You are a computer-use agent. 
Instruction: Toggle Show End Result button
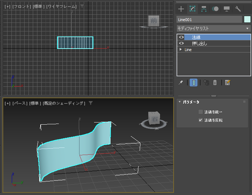pos(194,82)
